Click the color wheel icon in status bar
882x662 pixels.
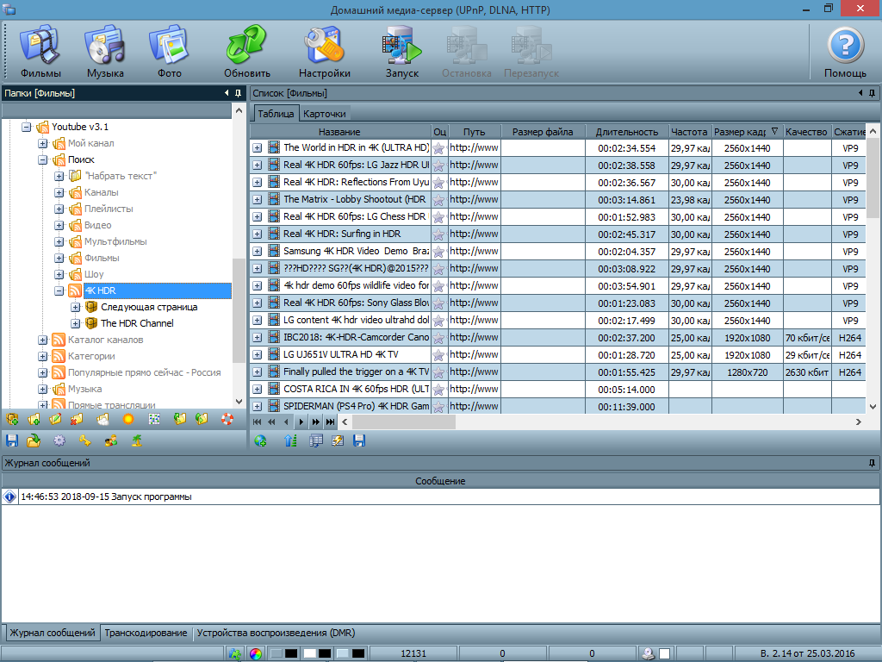(255, 654)
